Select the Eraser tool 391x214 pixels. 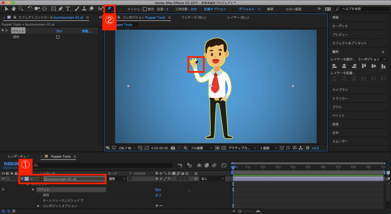coord(91,8)
